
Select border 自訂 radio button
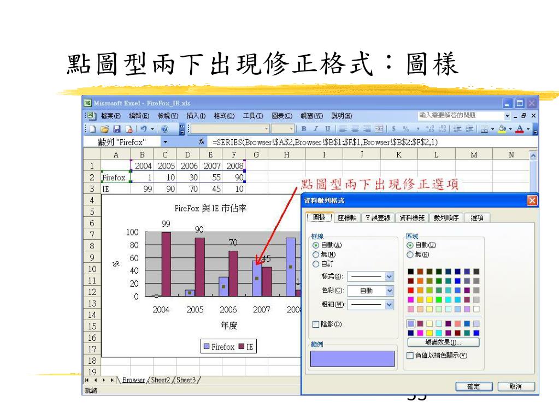click(x=315, y=264)
